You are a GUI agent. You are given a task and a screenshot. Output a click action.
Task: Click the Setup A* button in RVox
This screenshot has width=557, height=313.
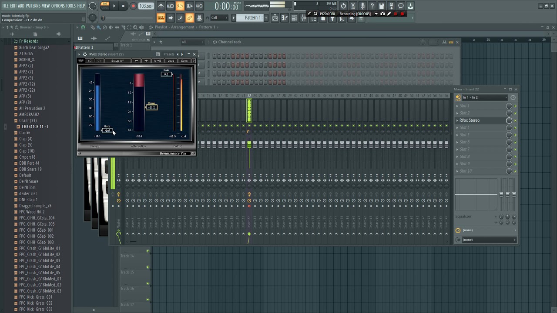click(117, 61)
